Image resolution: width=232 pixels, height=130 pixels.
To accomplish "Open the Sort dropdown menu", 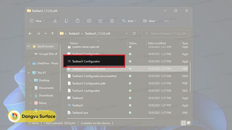I will [x=129, y=21].
